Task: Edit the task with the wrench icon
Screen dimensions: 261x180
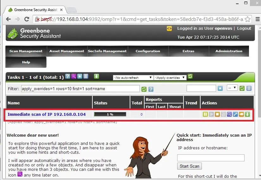Action: (x=235, y=114)
